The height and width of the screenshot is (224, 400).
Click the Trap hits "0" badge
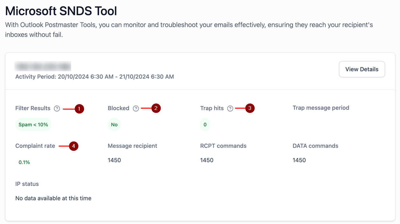[x=205, y=125]
